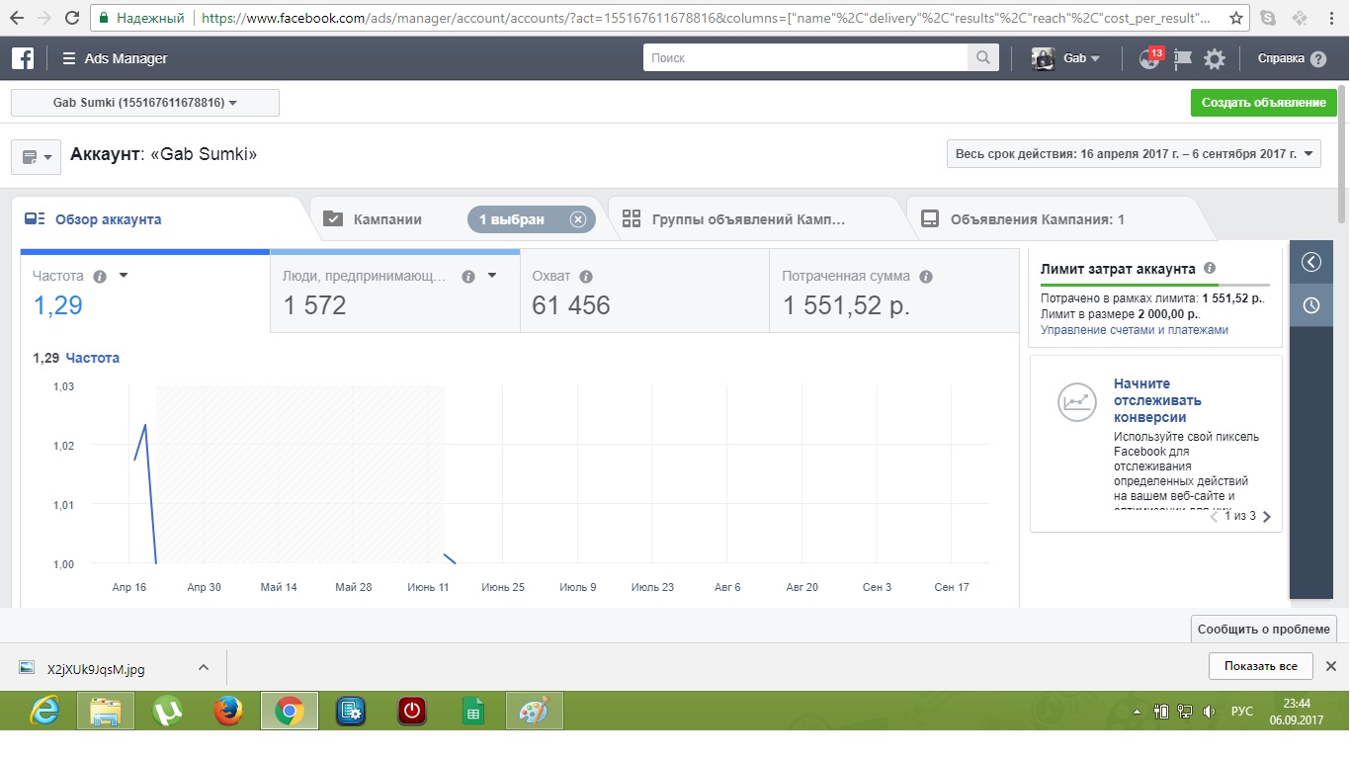This screenshot has width=1350, height=759.
Task: Open the history clock icon in sidebar
Action: point(1311,305)
